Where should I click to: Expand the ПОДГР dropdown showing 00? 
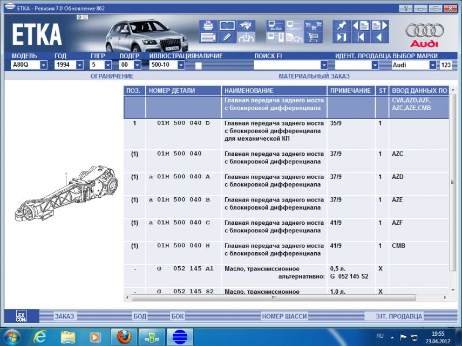tap(138, 65)
